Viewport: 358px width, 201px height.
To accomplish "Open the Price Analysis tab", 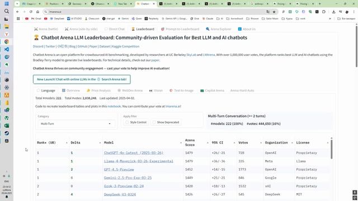I will point(98,90).
